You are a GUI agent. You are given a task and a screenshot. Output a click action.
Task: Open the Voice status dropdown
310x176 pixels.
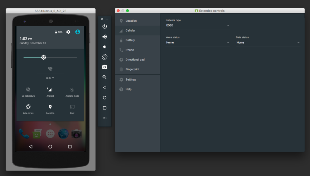(x=198, y=42)
